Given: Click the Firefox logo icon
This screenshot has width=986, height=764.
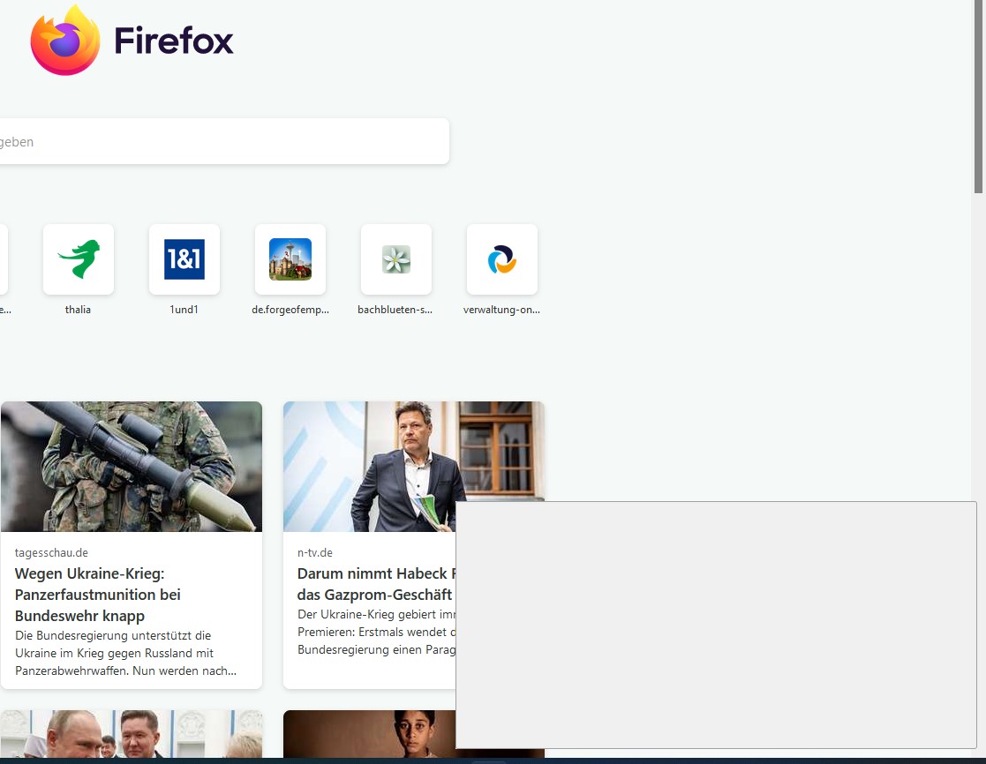Looking at the screenshot, I should (65, 41).
